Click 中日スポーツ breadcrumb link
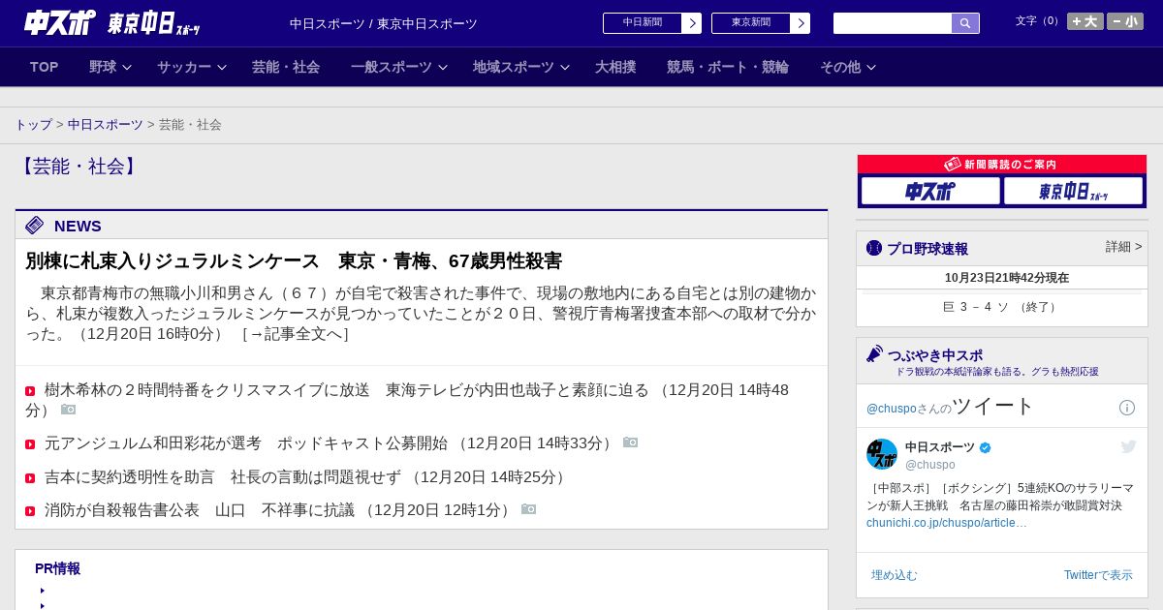The width and height of the screenshot is (1163, 610). [106, 125]
